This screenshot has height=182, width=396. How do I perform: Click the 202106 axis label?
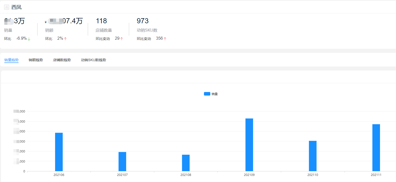59,175
